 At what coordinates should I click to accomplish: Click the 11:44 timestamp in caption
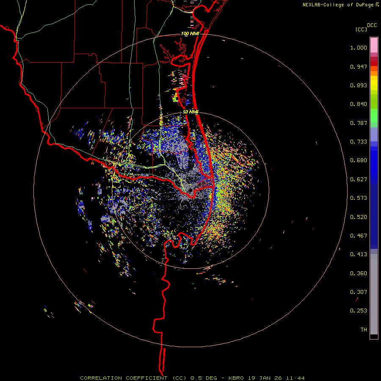pos(295,378)
